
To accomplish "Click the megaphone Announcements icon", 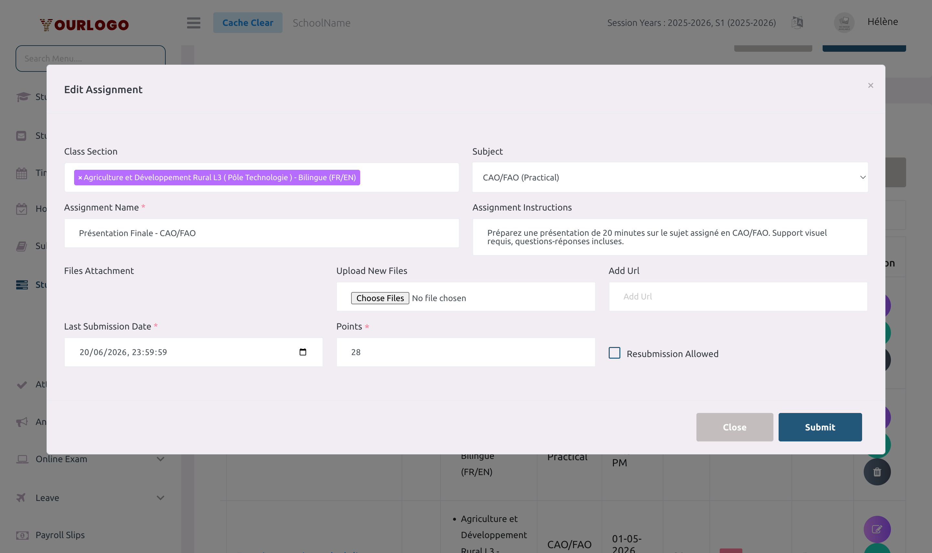I will 21,421.
